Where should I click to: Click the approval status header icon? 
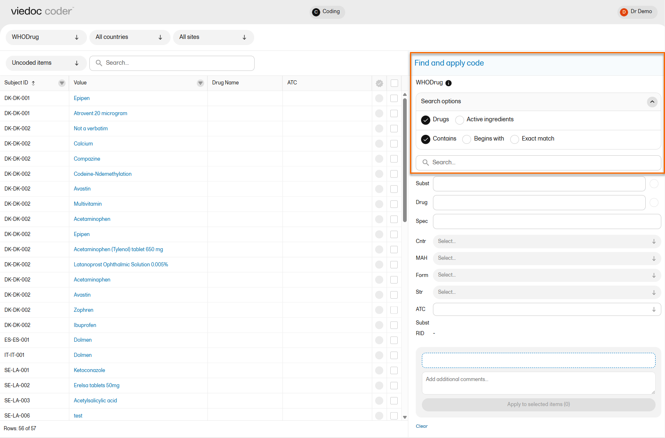(x=379, y=84)
